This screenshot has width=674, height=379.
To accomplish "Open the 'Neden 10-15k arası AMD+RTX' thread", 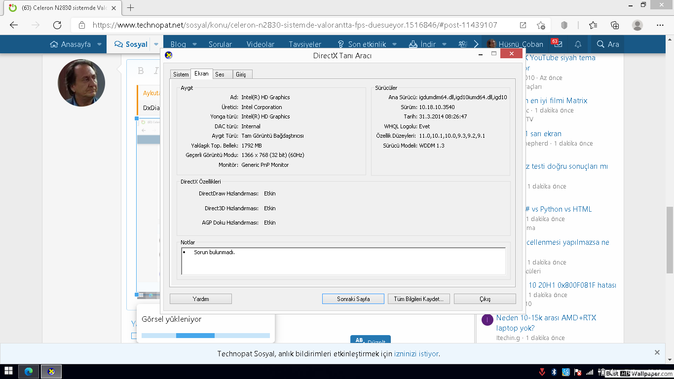I will tap(546, 323).
